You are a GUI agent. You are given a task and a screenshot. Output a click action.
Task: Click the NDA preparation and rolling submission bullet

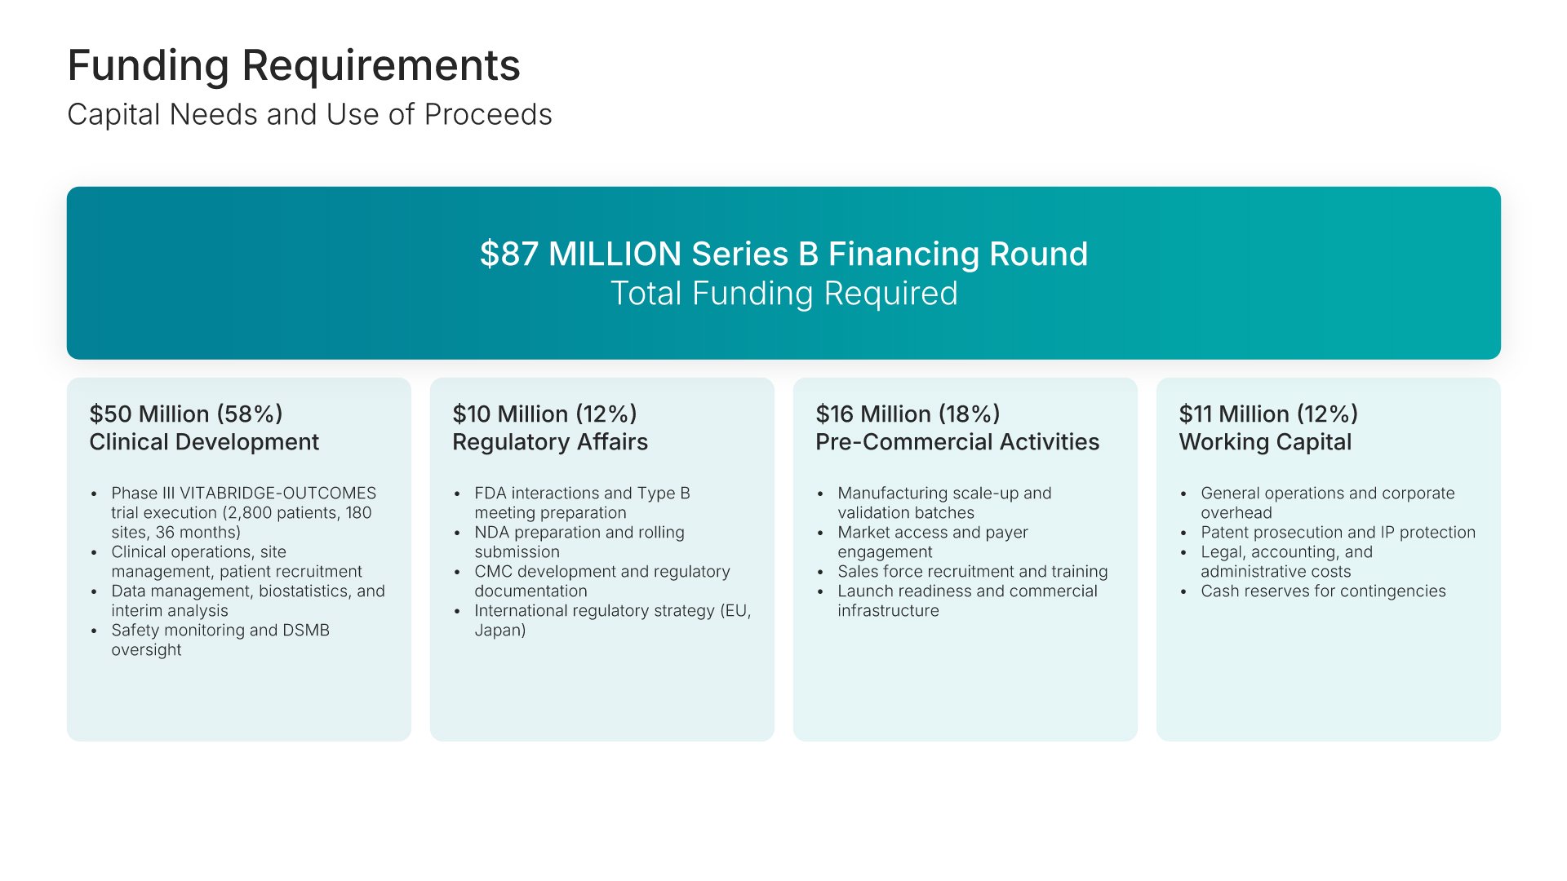(579, 542)
